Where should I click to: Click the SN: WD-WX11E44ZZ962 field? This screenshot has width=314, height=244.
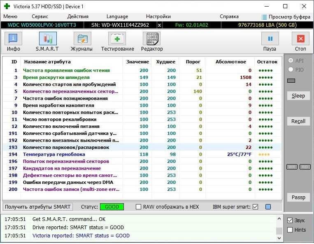point(120,25)
